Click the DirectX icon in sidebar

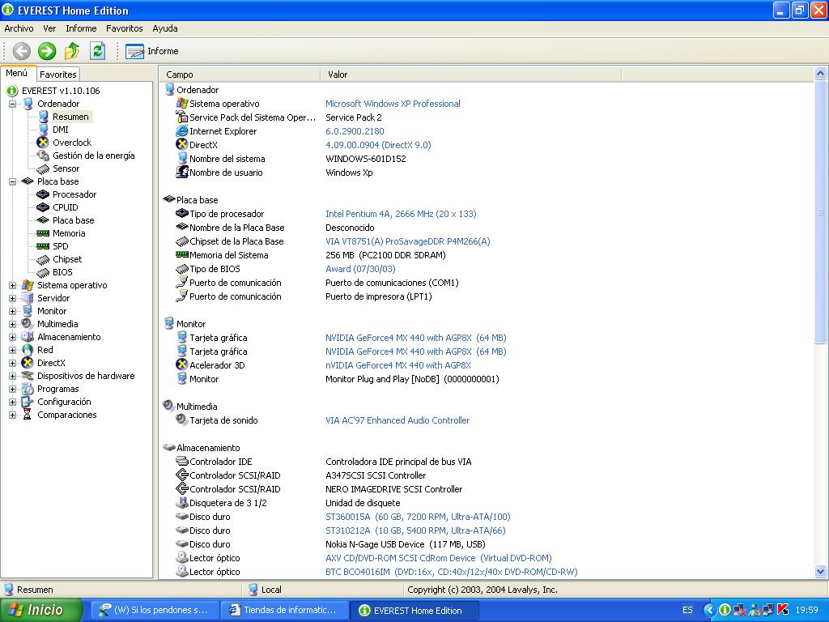28,363
